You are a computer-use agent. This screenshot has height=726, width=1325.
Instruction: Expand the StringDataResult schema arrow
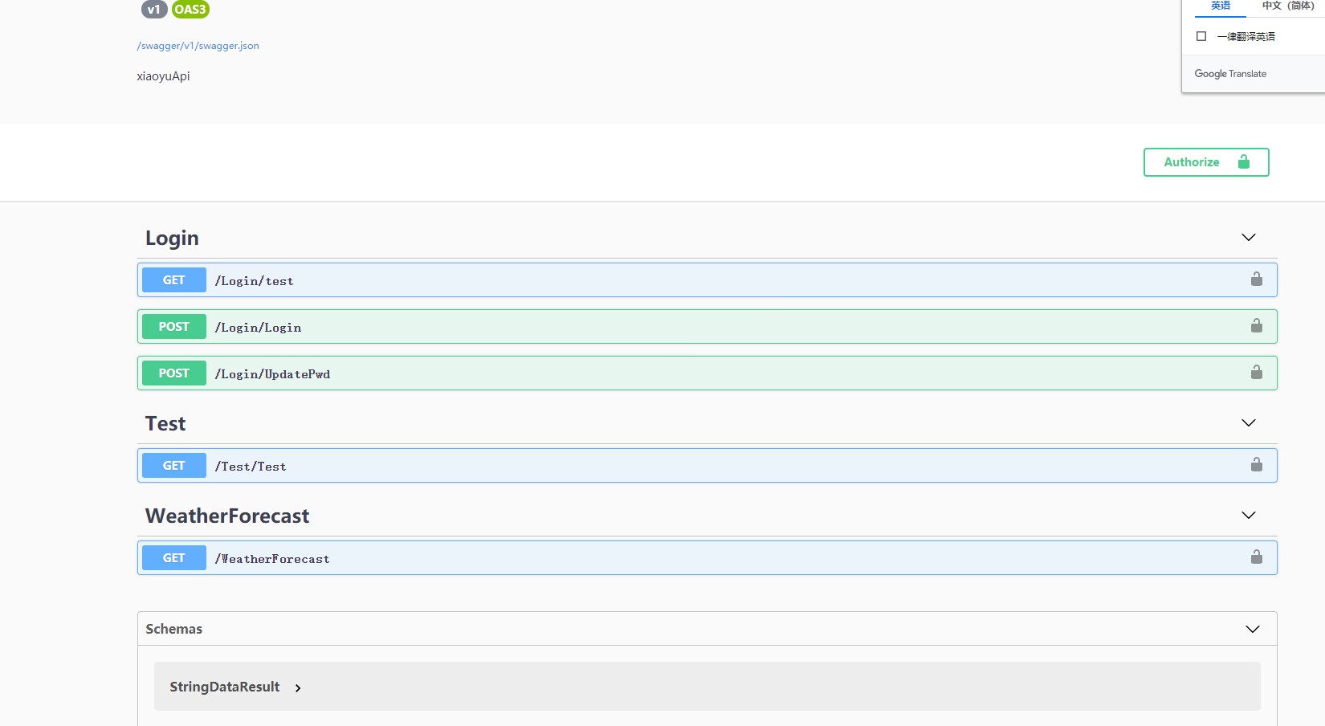tap(298, 687)
